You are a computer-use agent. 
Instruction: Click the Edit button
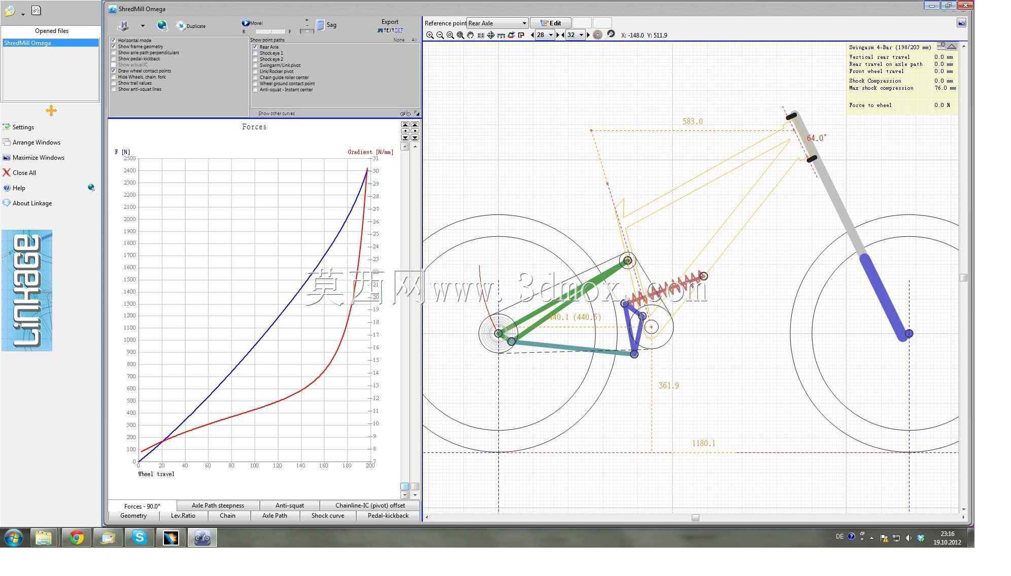pos(551,23)
